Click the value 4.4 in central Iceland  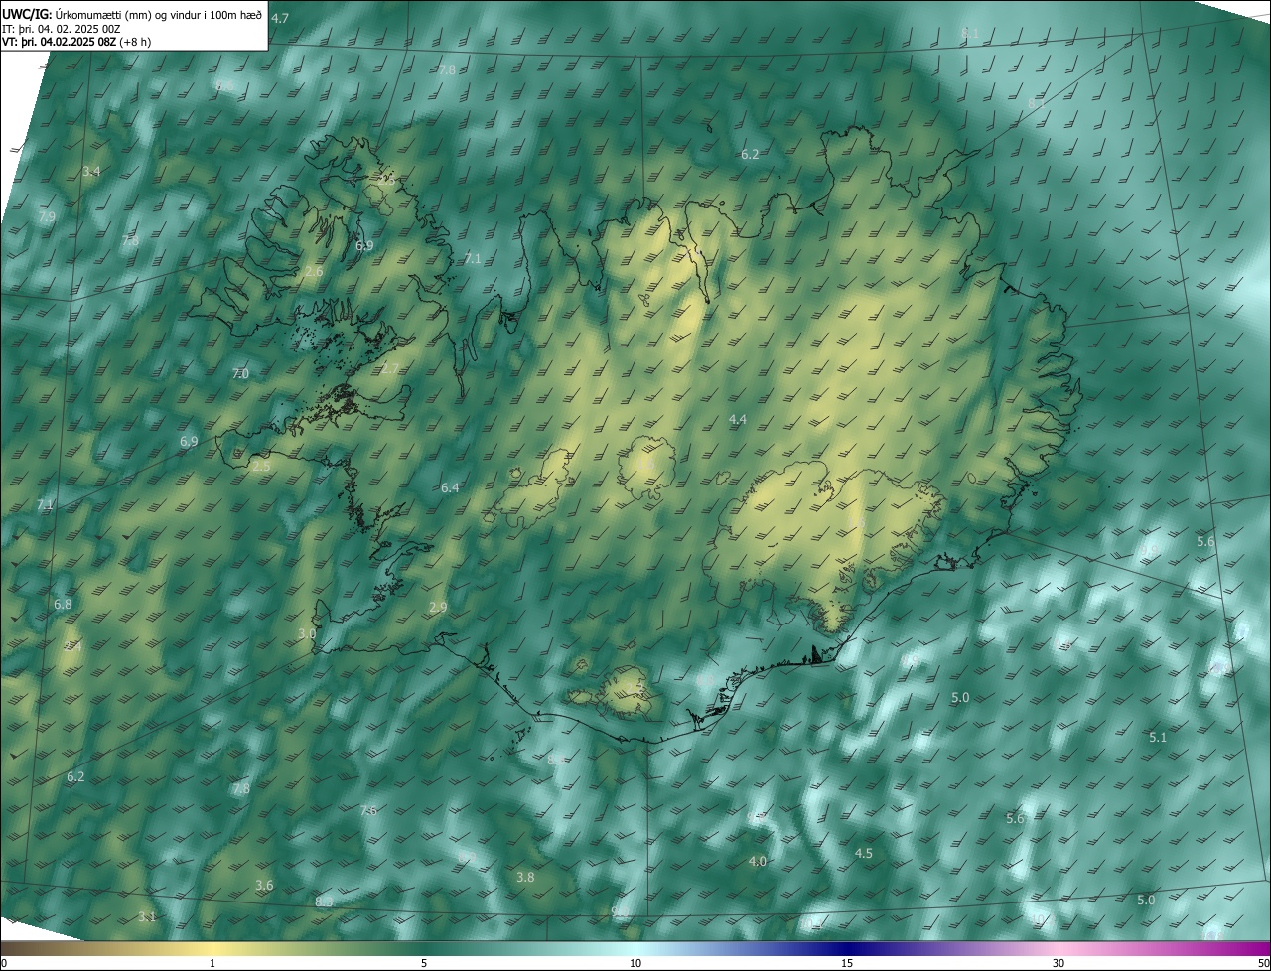pyautogui.click(x=738, y=420)
